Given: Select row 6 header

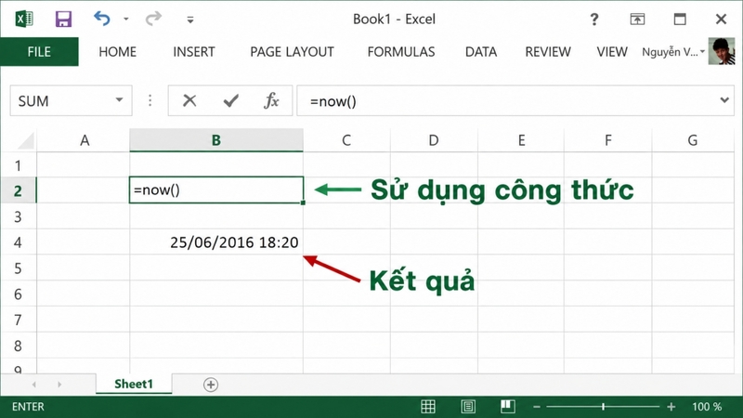Looking at the screenshot, I should click(x=18, y=294).
